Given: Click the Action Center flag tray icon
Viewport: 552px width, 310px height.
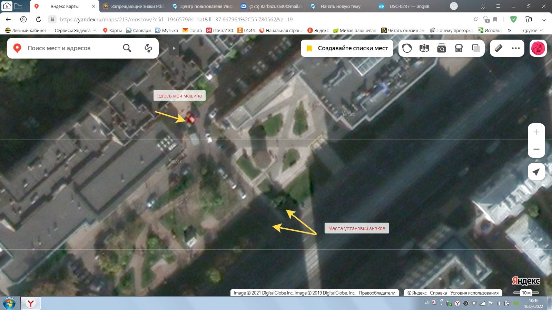Looking at the screenshot, I should click(x=491, y=303).
